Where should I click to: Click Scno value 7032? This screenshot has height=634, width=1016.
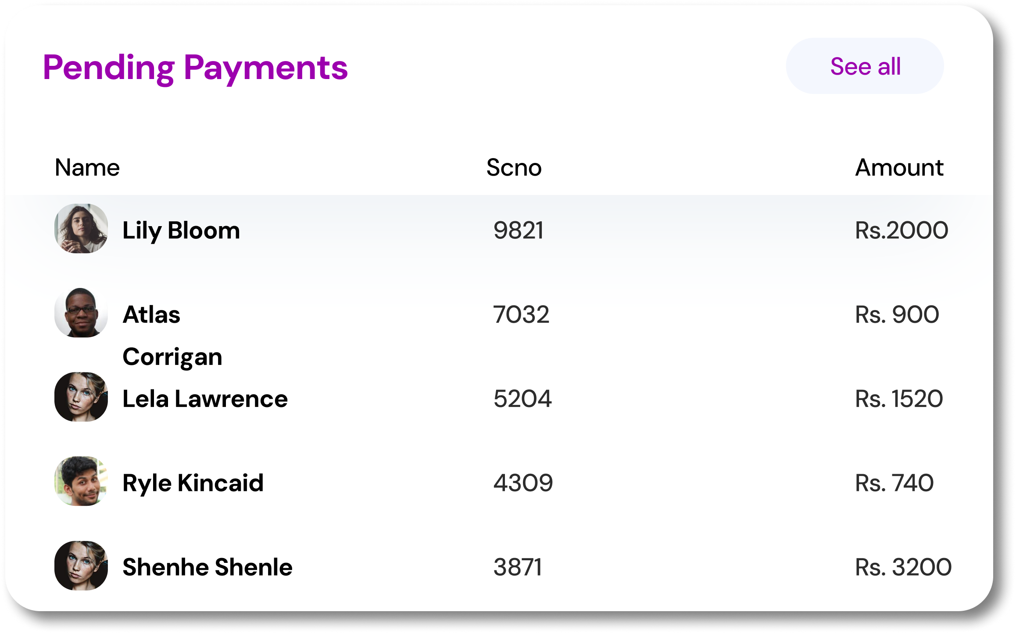click(521, 314)
